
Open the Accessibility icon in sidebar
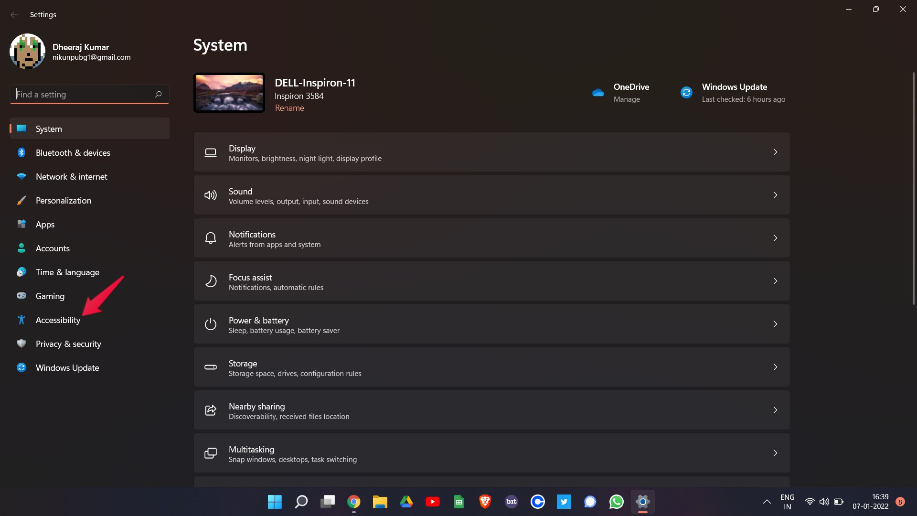pos(21,320)
